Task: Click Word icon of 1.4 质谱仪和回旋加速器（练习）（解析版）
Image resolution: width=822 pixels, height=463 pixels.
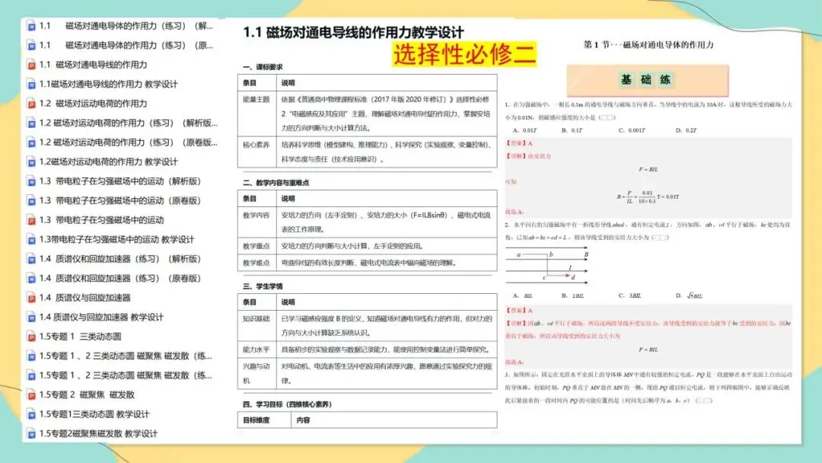Action: (x=31, y=259)
